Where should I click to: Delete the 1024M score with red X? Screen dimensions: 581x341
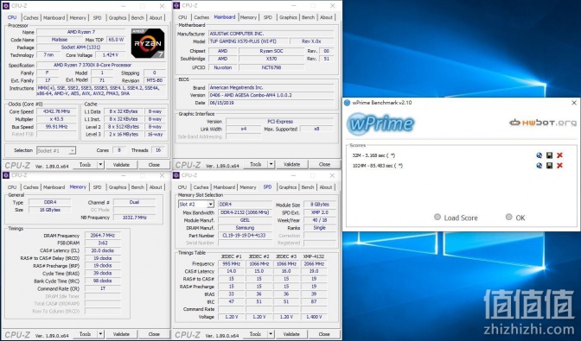pyautogui.click(x=559, y=166)
